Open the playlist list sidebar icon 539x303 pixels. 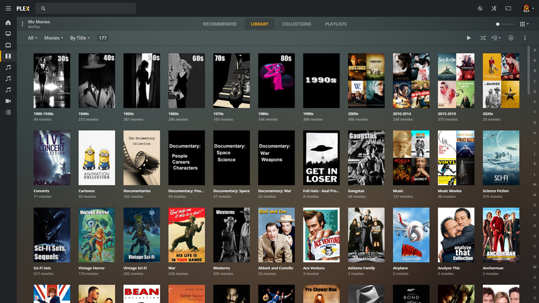click(8, 112)
